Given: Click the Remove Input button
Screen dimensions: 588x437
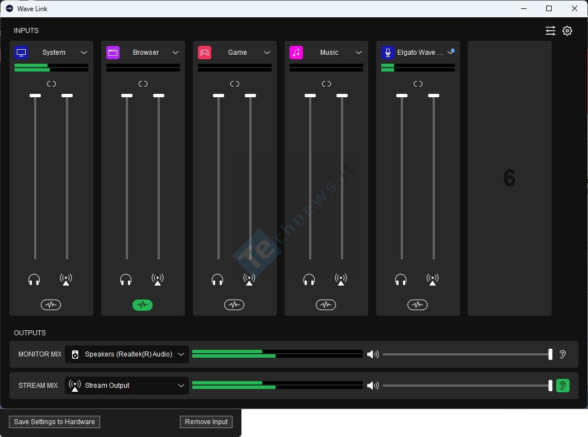Looking at the screenshot, I should pyautogui.click(x=206, y=422).
